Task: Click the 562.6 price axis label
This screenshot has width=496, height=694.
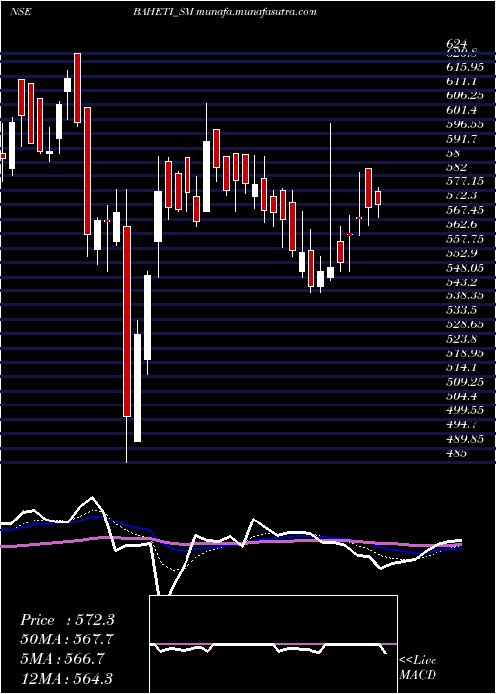Action: tap(462, 224)
